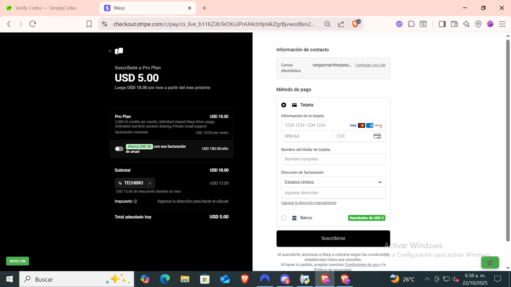Open Leo AI sparkle icon in toolbar
This screenshot has width=511, height=287.
(466, 24)
